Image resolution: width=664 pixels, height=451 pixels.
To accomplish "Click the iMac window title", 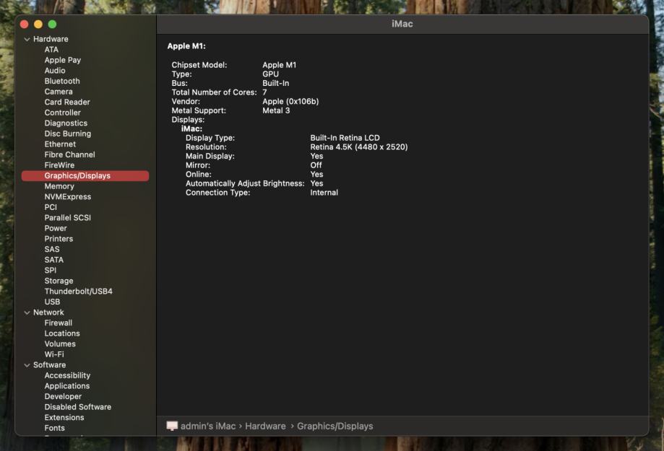I will click(x=402, y=24).
